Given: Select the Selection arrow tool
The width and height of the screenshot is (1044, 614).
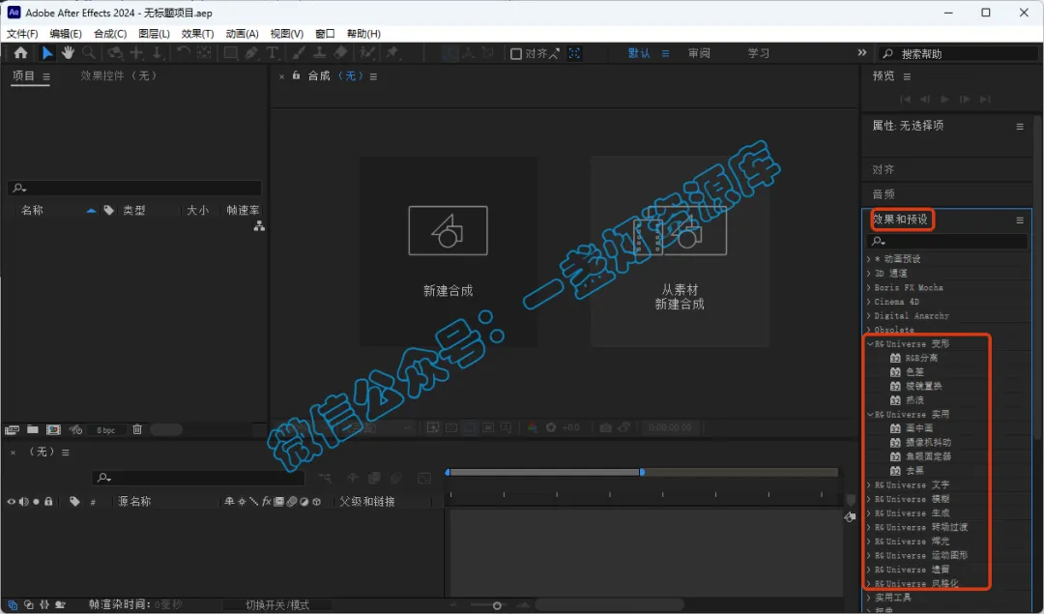Looking at the screenshot, I should [47, 52].
